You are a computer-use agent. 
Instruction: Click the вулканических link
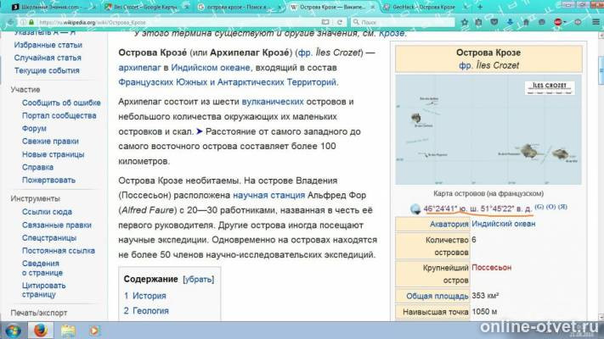(273, 102)
